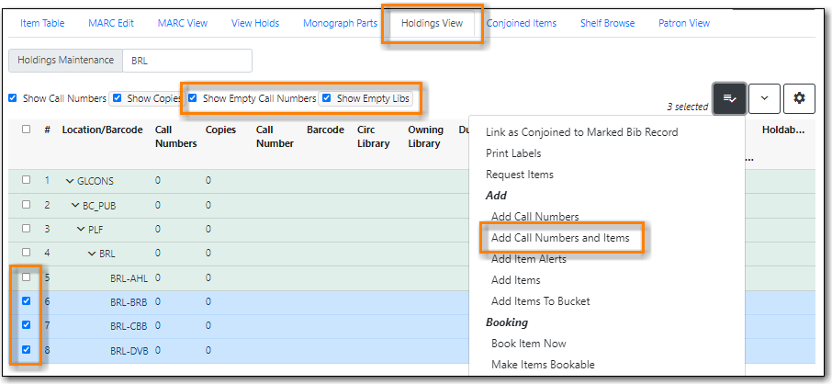The height and width of the screenshot is (384, 832).
Task: Check the row 4 BRL checkbox
Action: 26,253
